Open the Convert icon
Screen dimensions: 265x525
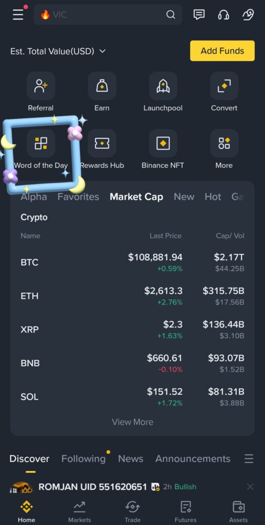(x=224, y=86)
